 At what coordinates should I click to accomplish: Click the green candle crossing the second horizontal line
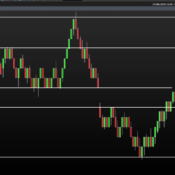point(69,44)
